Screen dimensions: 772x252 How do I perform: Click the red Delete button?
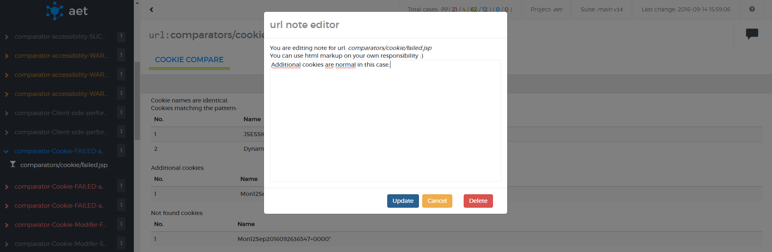(x=478, y=201)
